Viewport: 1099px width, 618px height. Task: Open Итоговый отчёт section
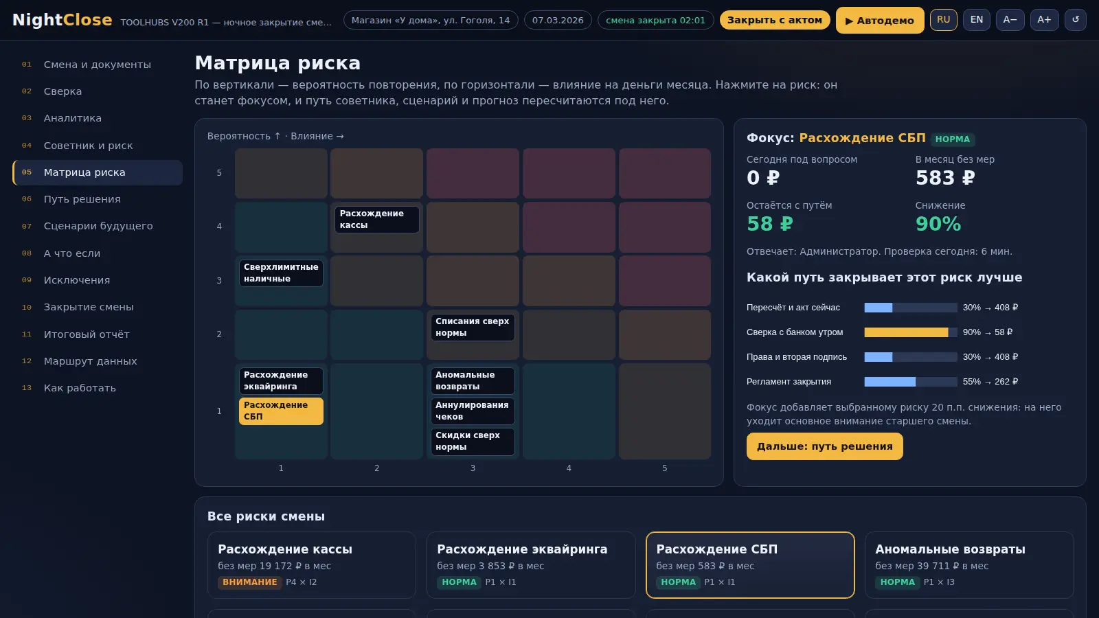[98, 334]
